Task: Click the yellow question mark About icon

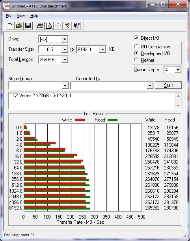Action: click(x=67, y=26)
